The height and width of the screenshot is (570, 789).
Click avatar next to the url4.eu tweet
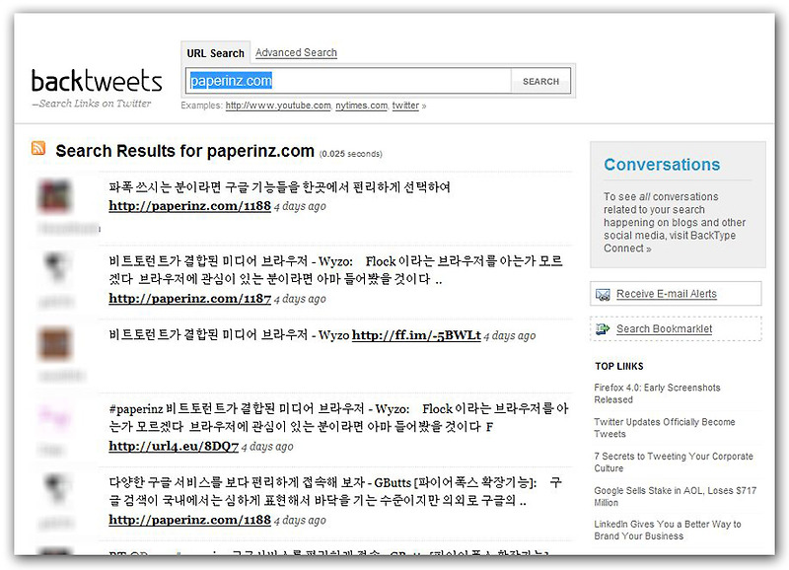click(x=55, y=416)
